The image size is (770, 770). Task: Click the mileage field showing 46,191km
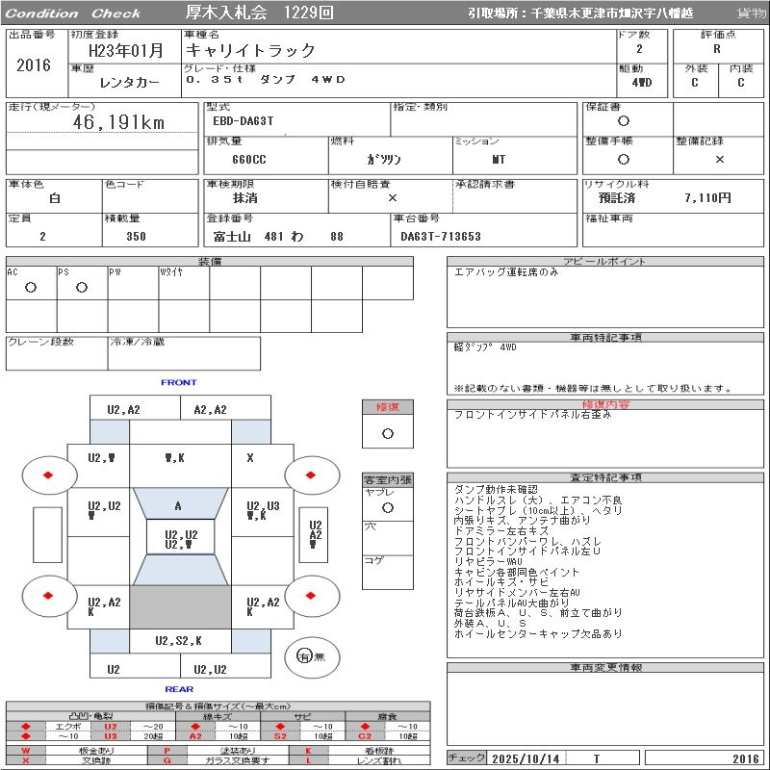[119, 122]
